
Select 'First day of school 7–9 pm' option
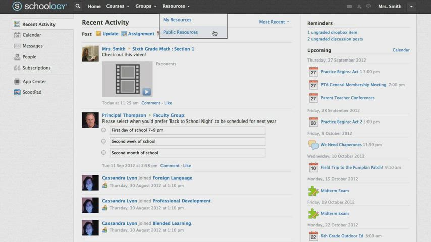103,130
